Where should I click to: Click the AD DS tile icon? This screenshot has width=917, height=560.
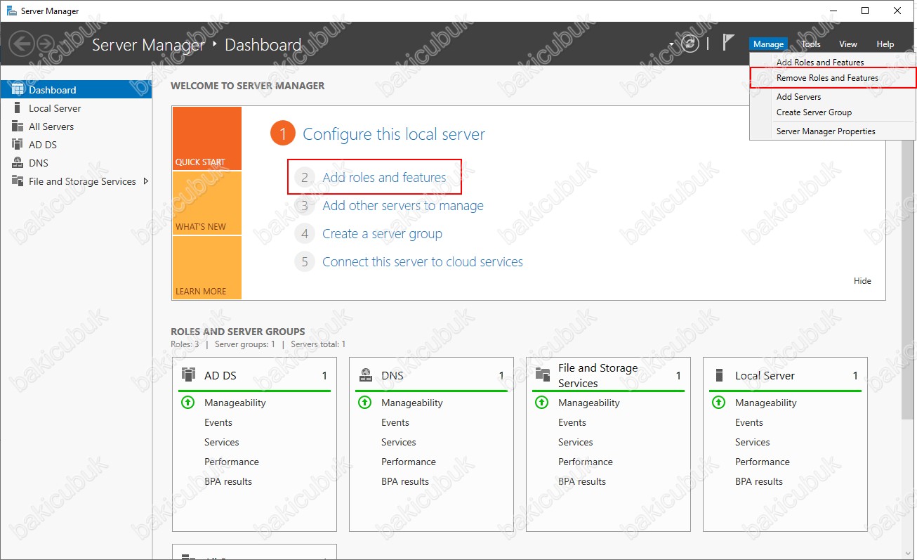click(188, 375)
